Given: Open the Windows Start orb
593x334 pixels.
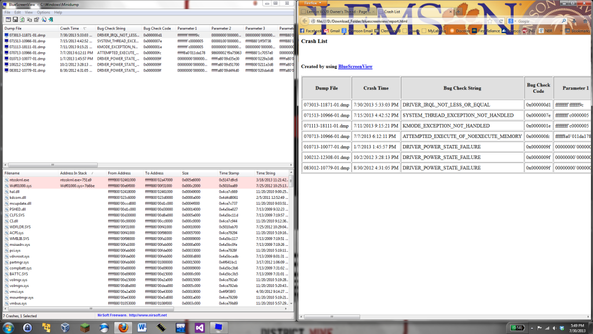Looking at the screenshot, I should 8,328.
